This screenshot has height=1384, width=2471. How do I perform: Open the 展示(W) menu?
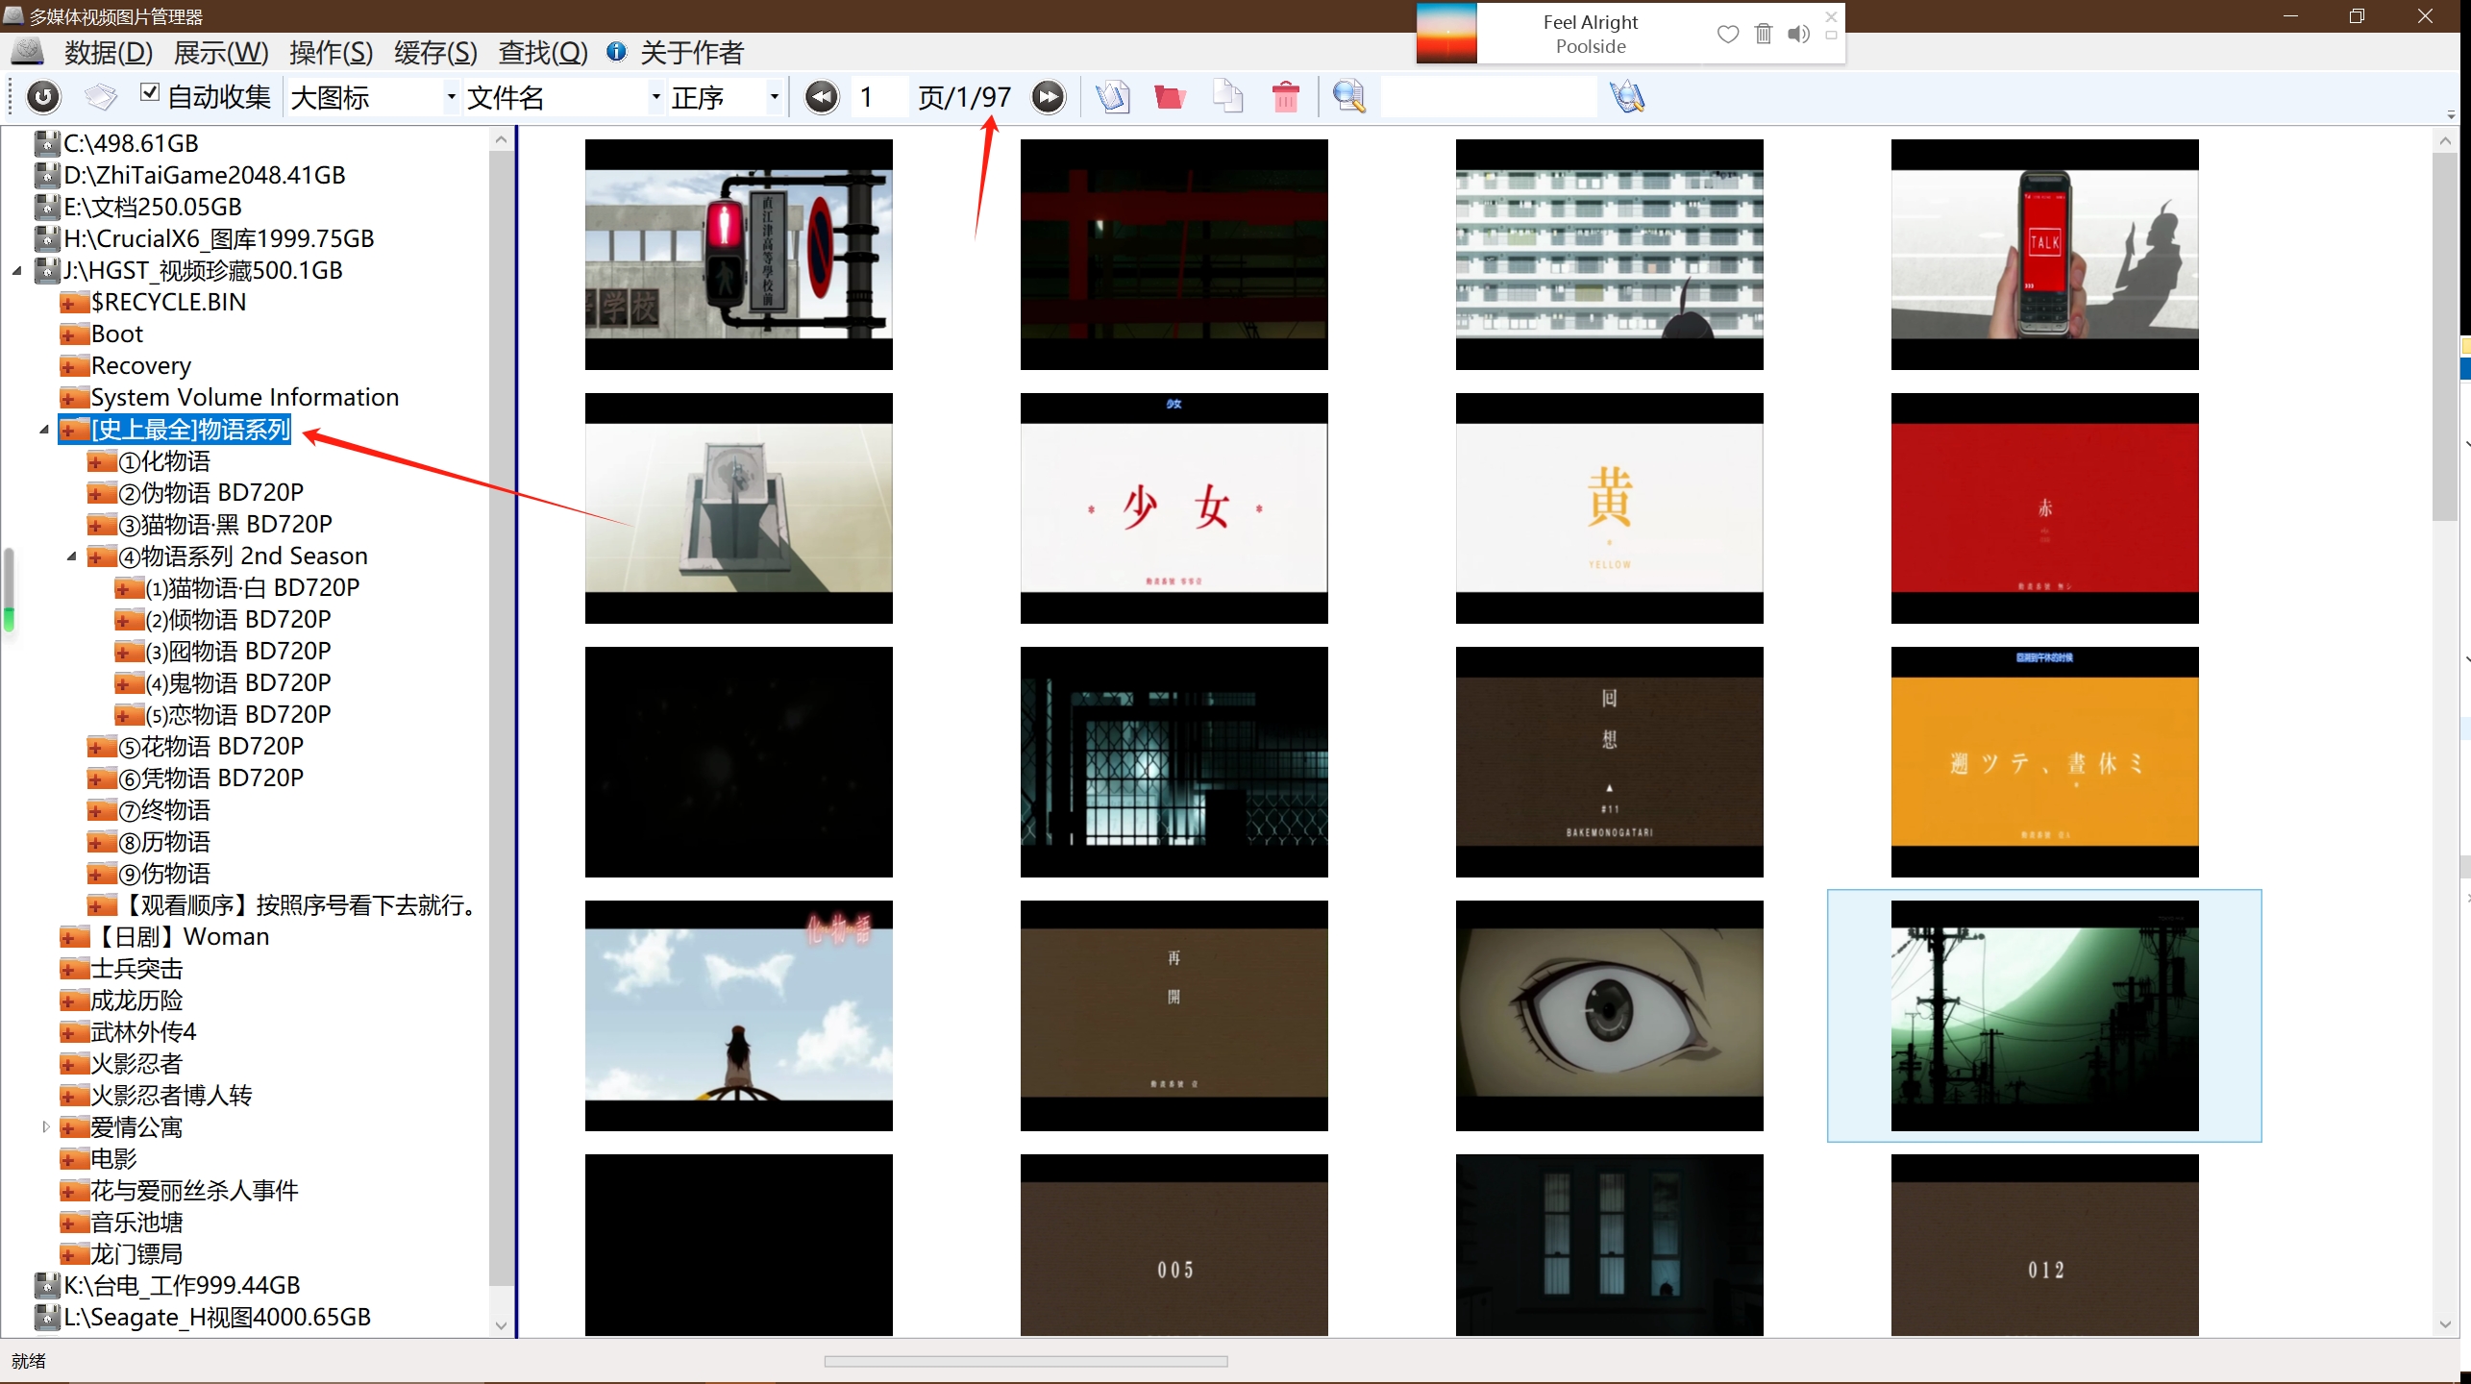click(x=221, y=52)
